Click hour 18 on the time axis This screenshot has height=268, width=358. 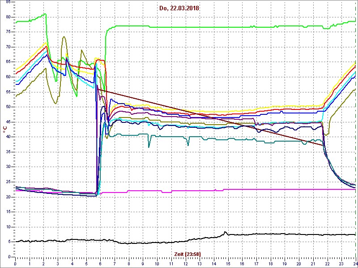tap(271, 263)
